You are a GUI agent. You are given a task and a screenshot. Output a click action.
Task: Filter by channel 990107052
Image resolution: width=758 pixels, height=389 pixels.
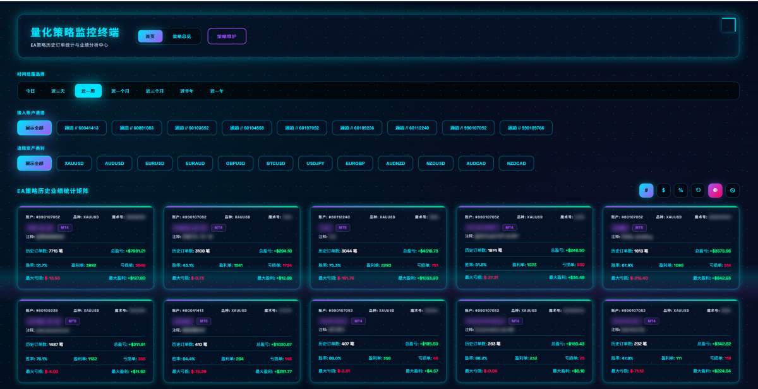[x=469, y=128]
